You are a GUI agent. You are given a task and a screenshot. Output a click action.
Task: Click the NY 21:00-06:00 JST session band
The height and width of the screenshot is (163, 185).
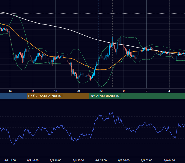[x=137, y=96]
